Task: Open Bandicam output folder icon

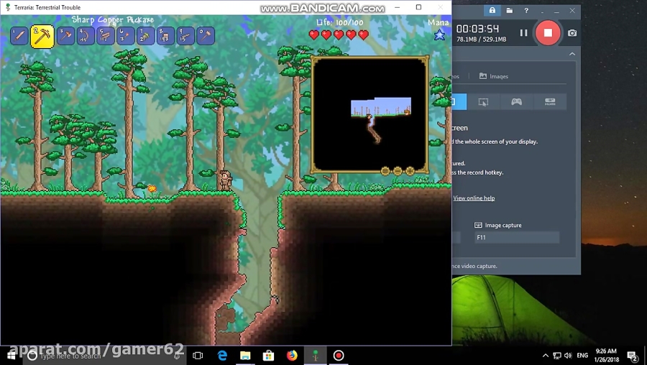Action: tap(510, 10)
